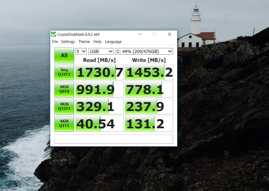Image resolution: width=269 pixels, height=191 pixels.
Task: Click the CrystalDiskMark app icon in title bar
Action: pyautogui.click(x=54, y=34)
